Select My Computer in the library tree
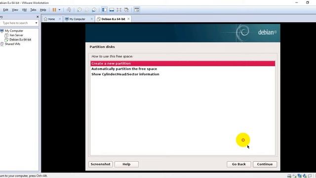Image resolution: width=316 pixels, height=178 pixels. (x=14, y=31)
